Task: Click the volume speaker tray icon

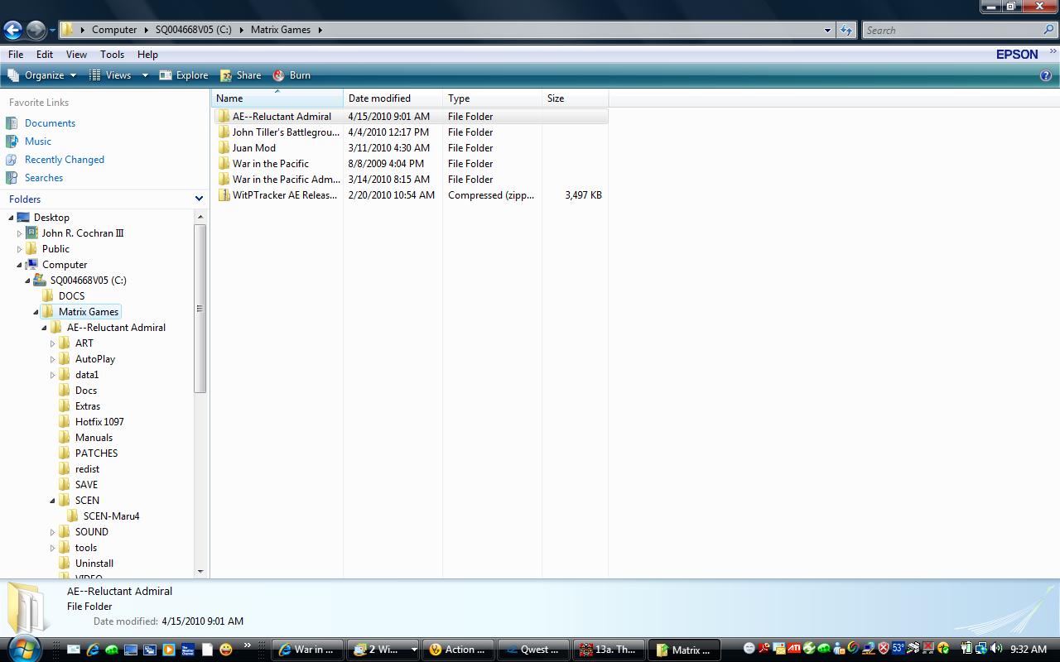Action: [995, 649]
